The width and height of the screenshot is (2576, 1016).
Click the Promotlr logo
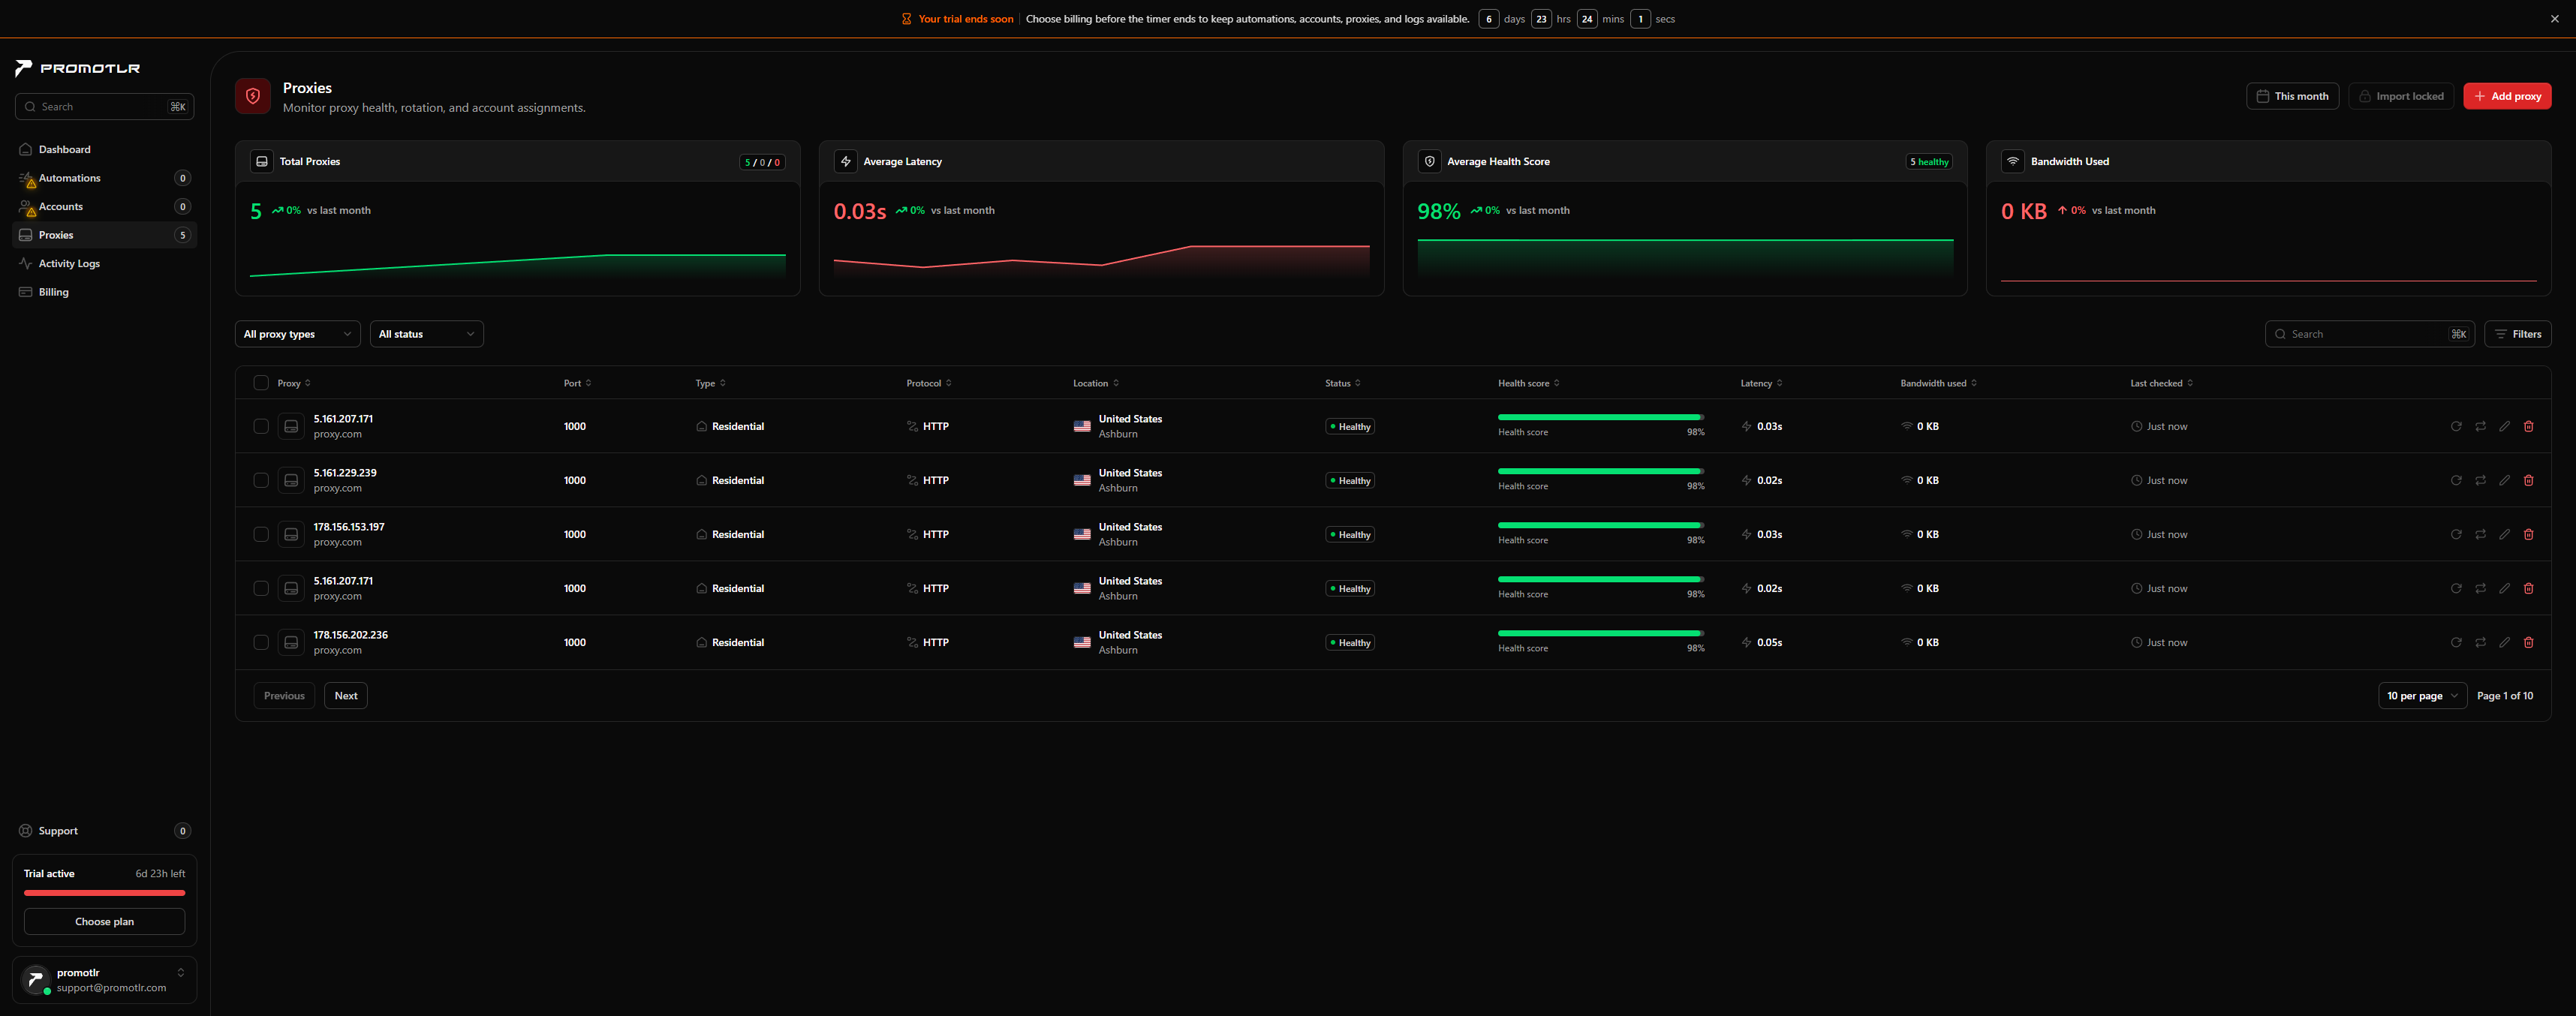pyautogui.click(x=78, y=68)
